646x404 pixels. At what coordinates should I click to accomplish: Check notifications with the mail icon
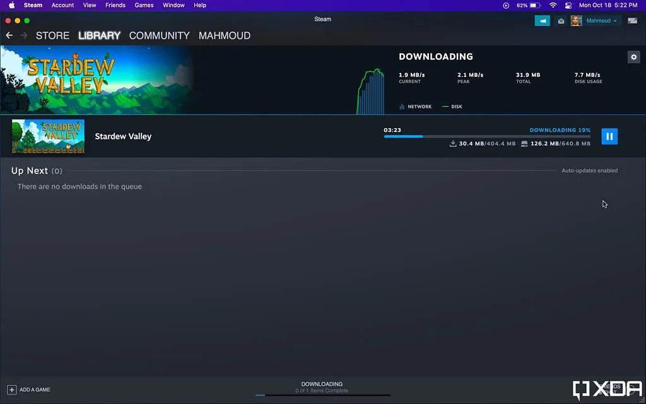(x=561, y=20)
